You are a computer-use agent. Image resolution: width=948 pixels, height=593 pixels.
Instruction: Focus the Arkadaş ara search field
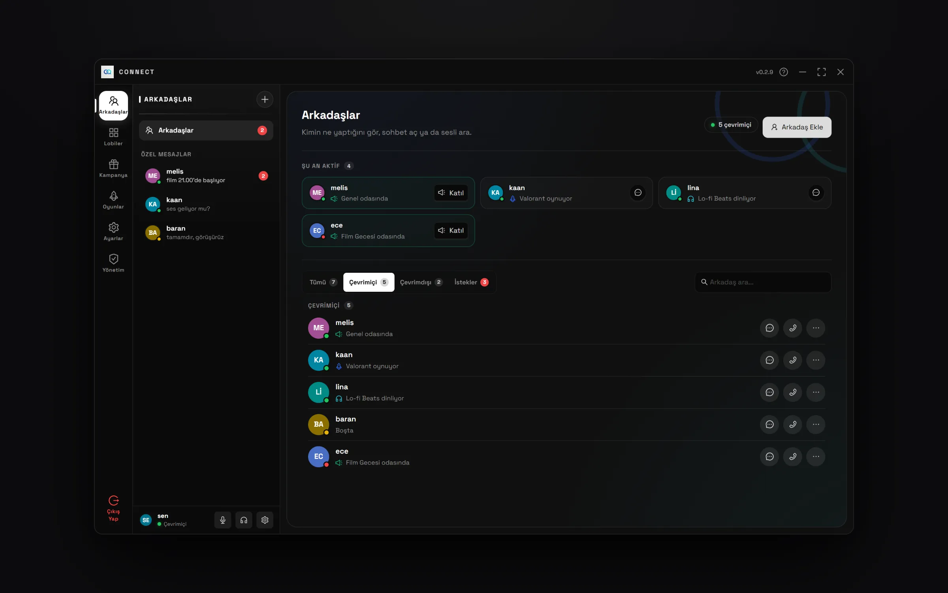(x=763, y=282)
